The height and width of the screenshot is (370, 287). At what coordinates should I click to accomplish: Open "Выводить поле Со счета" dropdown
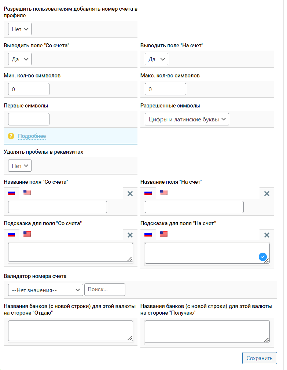[x=20, y=59]
